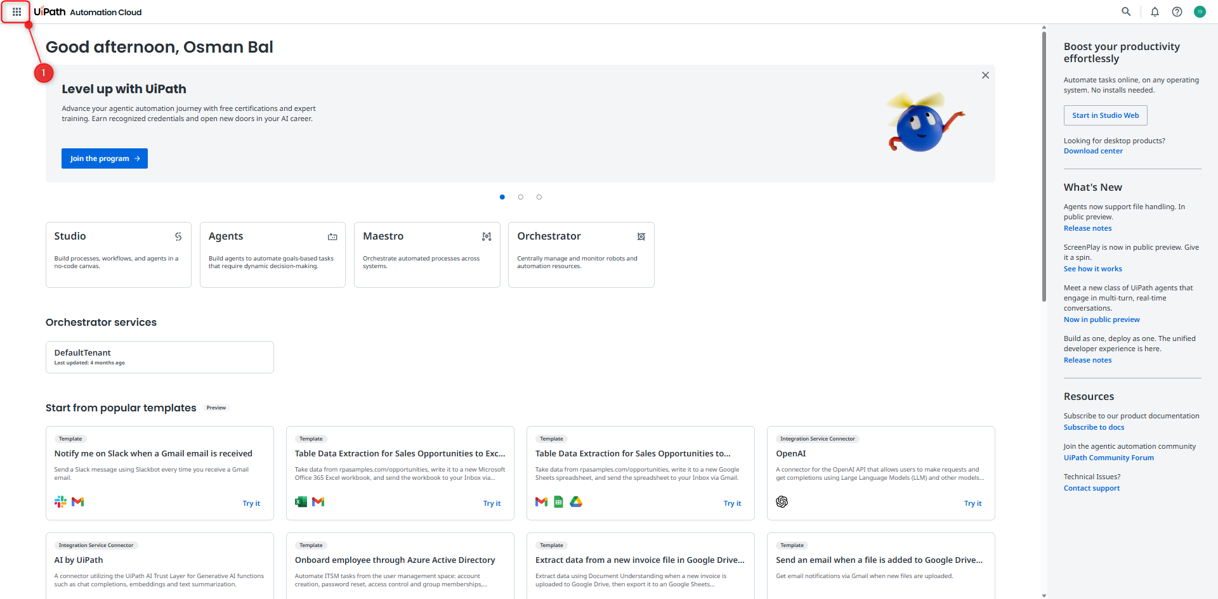Try it for the Excel extraction template
Viewport: 1218px width, 599px height.
tap(492, 503)
